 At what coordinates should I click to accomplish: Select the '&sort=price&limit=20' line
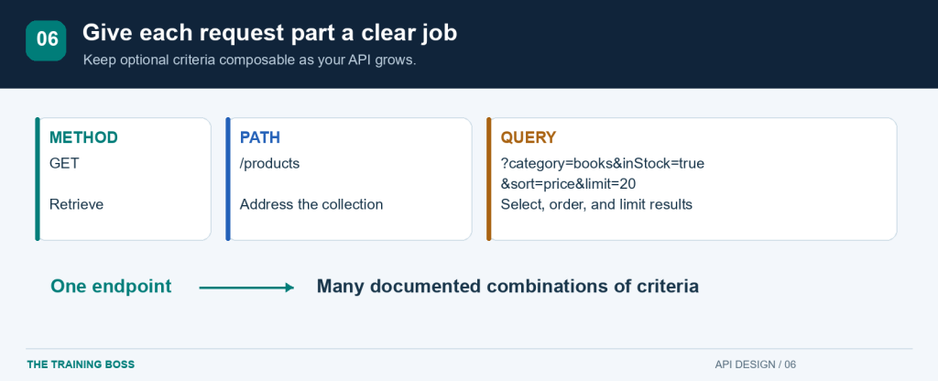pyautogui.click(x=568, y=184)
